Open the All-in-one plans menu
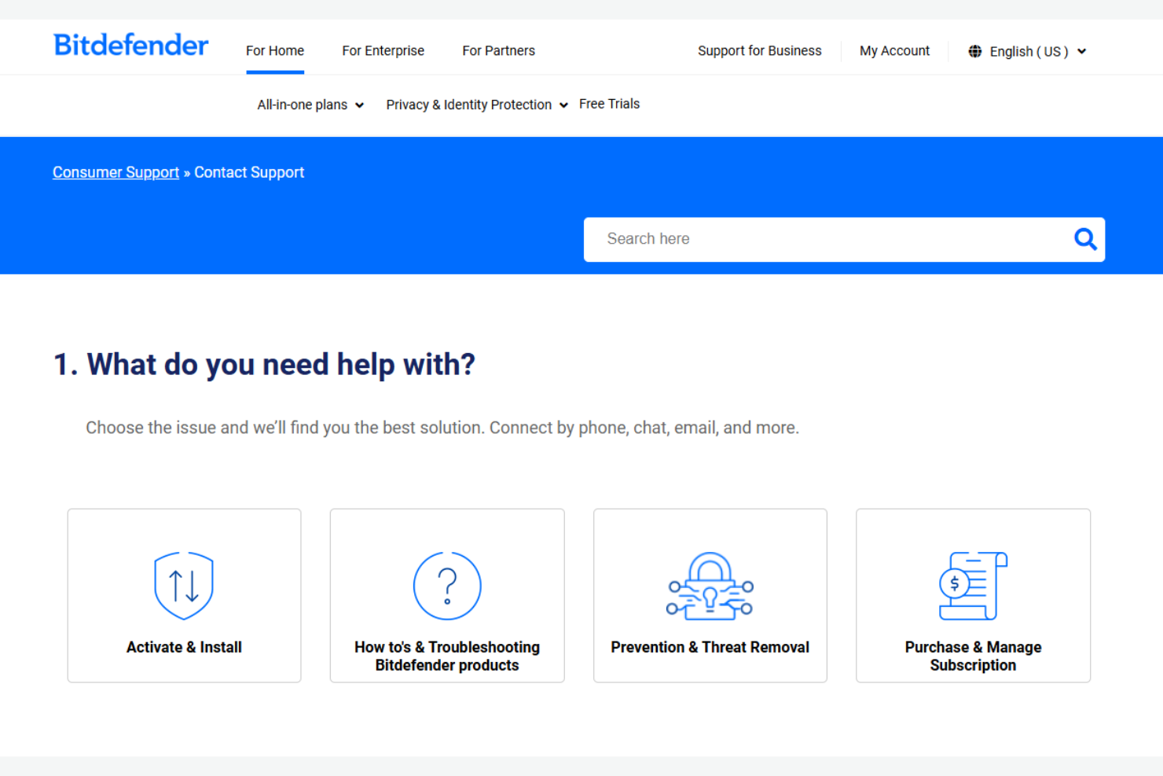 310,105
